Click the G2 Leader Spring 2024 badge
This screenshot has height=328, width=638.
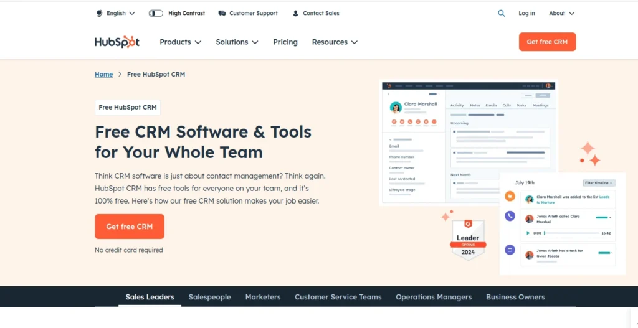coord(468,240)
